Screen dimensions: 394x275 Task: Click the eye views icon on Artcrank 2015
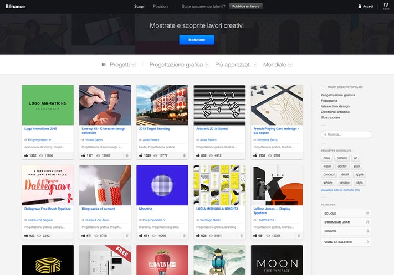tap(211, 155)
